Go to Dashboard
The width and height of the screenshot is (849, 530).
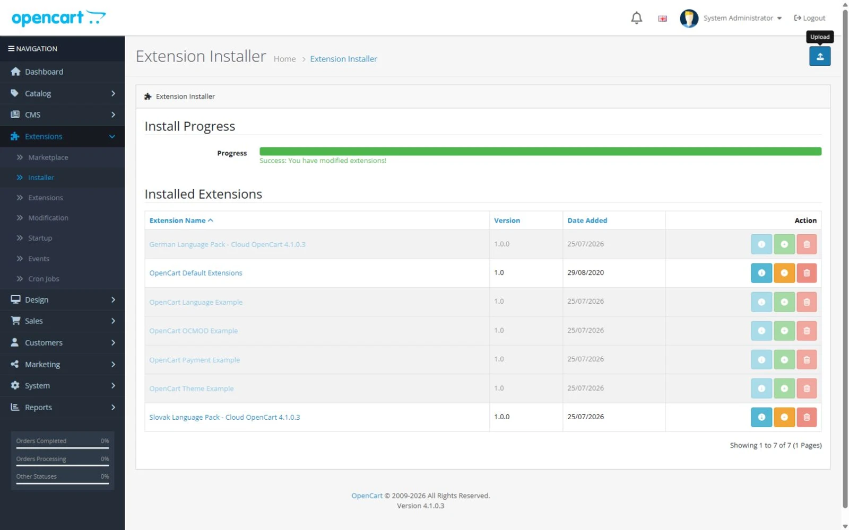tap(62, 72)
